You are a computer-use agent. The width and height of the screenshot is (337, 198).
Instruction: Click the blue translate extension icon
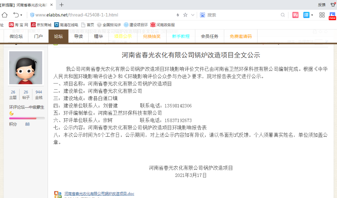(x=306, y=15)
